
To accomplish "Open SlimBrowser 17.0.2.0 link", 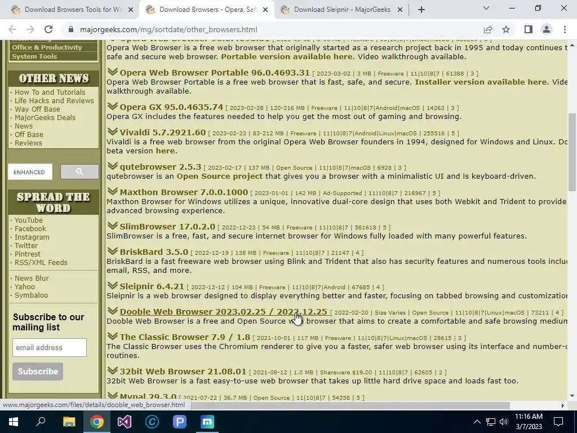I will tap(167, 227).
